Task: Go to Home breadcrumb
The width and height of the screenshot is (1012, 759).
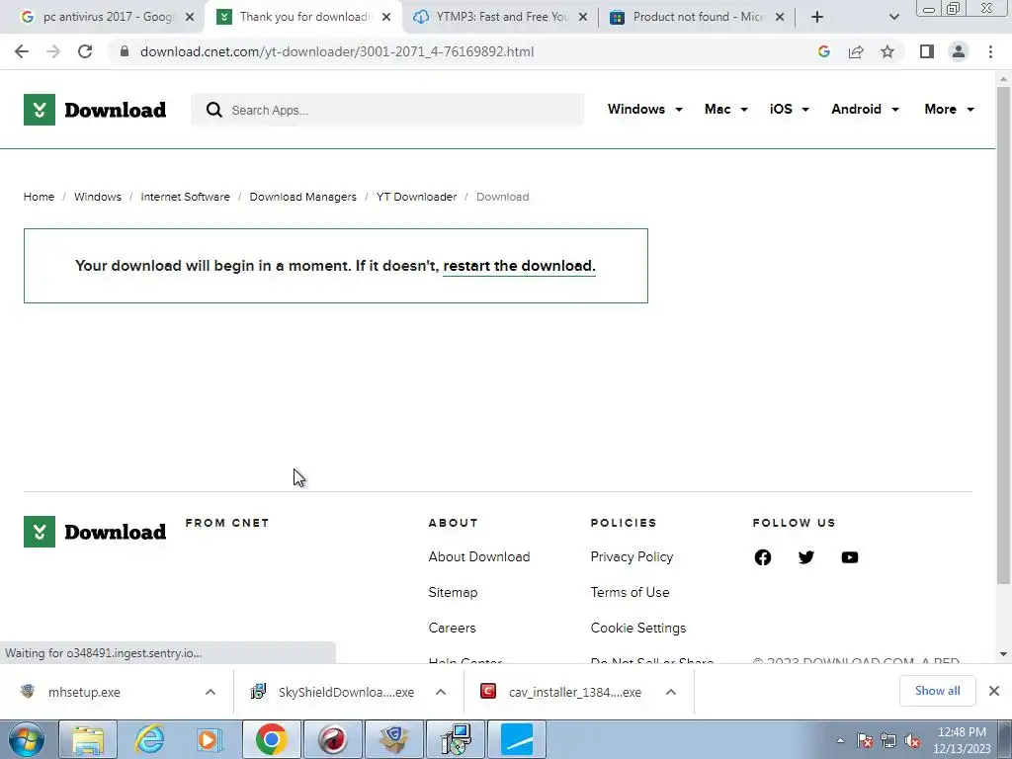Action: 39,197
